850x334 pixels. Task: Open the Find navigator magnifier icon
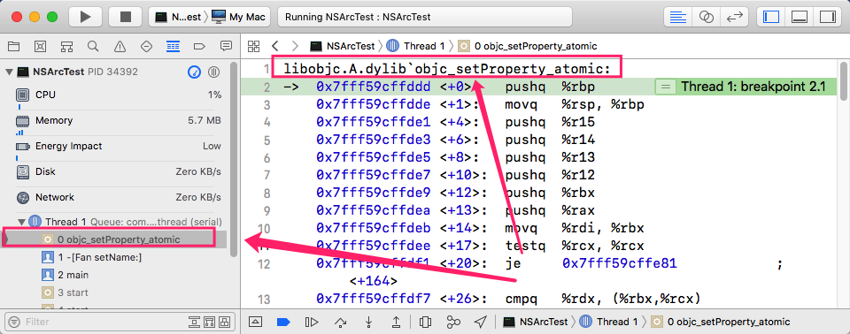[x=93, y=46]
